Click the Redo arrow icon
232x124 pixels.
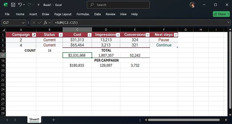[29, 5]
